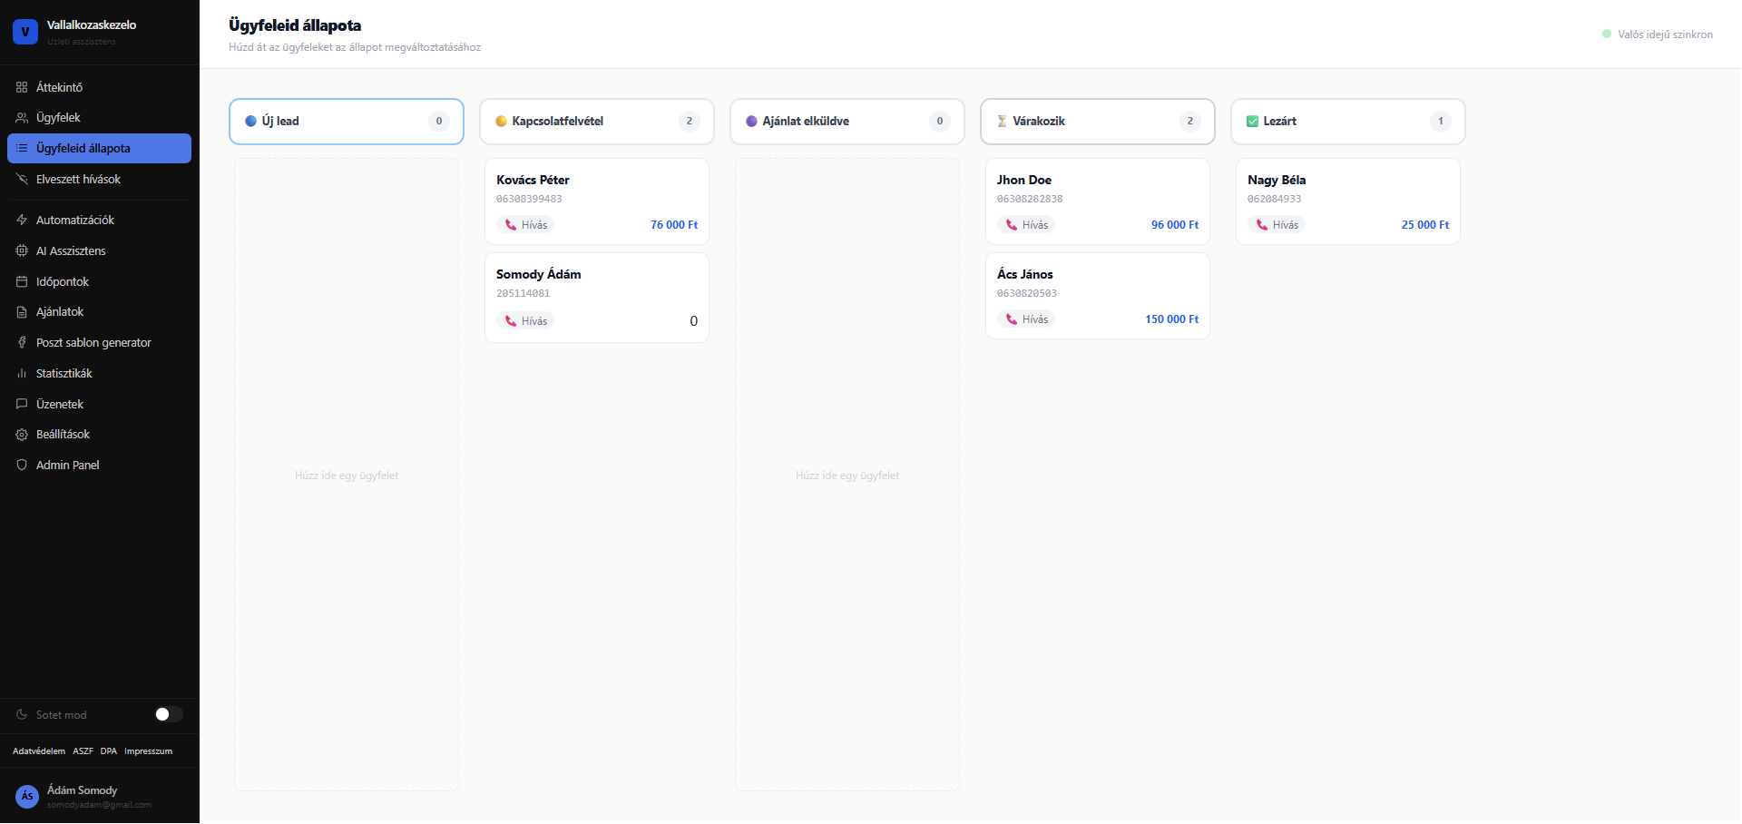Navigate to Időpontok
The image size is (1742, 824).
point(99,281)
